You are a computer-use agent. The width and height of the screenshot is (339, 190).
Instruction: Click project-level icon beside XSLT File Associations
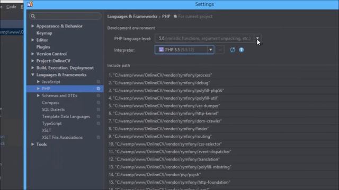coord(99,137)
